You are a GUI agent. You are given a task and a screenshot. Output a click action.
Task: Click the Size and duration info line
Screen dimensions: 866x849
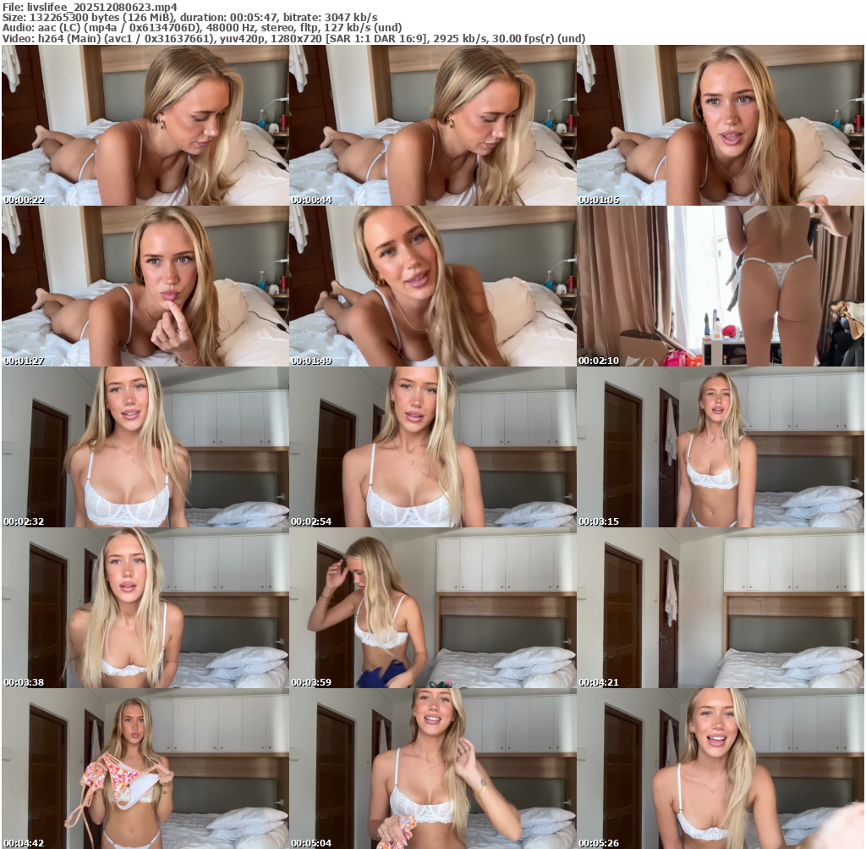pyautogui.click(x=190, y=17)
